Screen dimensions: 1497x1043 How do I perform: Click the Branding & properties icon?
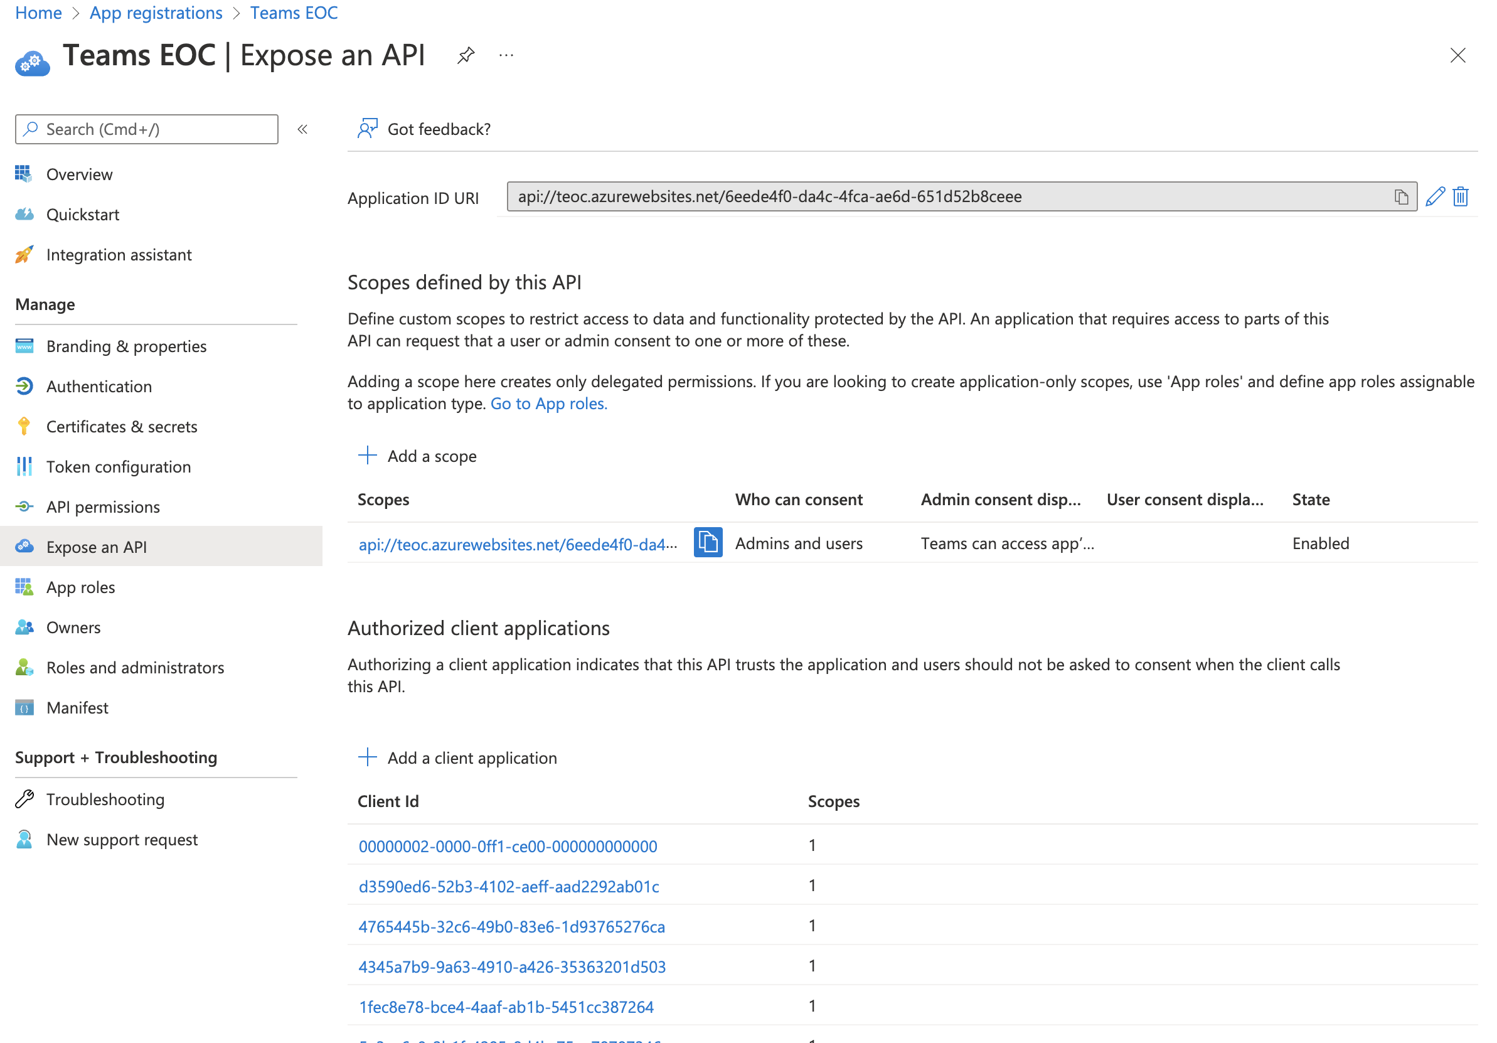pos(24,346)
